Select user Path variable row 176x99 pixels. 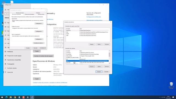pyautogui.click(x=87, y=32)
